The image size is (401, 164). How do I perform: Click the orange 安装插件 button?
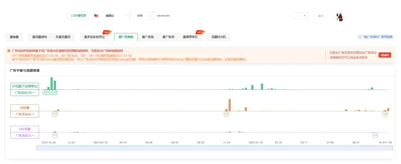385,55
